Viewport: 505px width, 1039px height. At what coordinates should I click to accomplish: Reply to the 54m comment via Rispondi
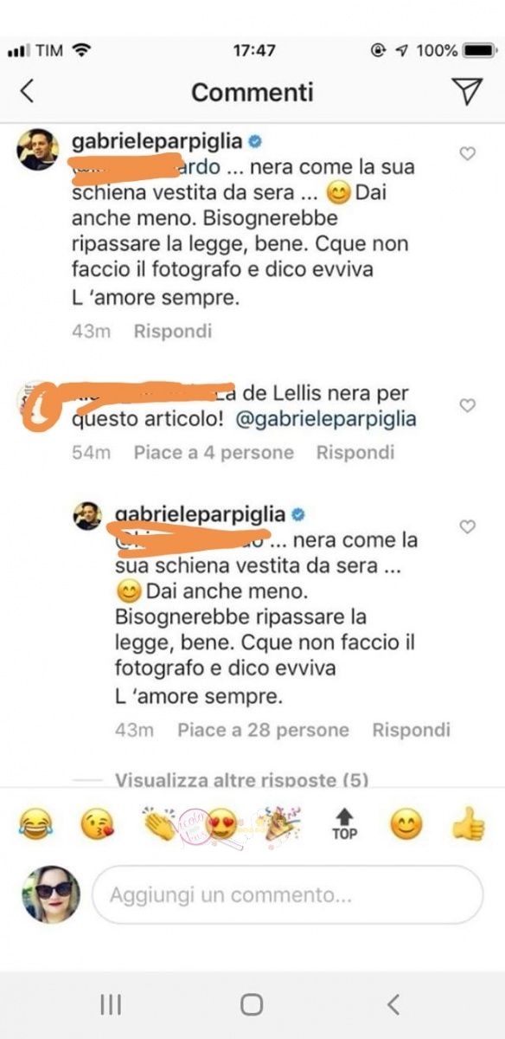tap(355, 452)
